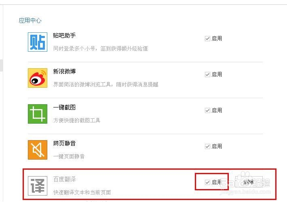Click the 网页静音 extension name
Image resolution: width=287 pixels, height=202 pixels.
pos(64,143)
